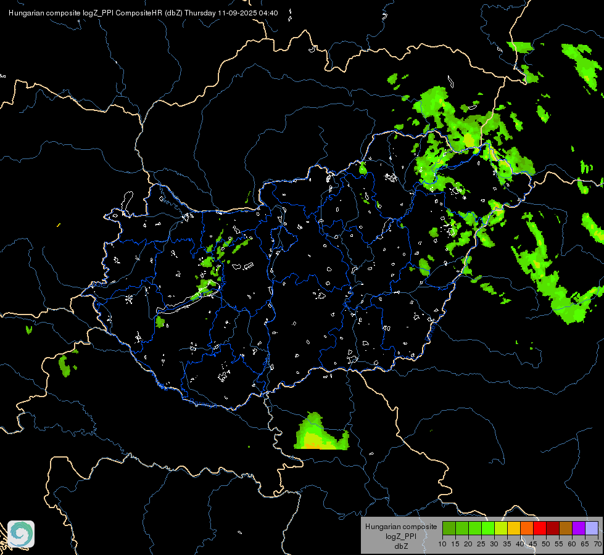Viewport: 604px width, 555px height.
Task: Click 'Hungarian composite' label in legend
Action: tap(401, 527)
